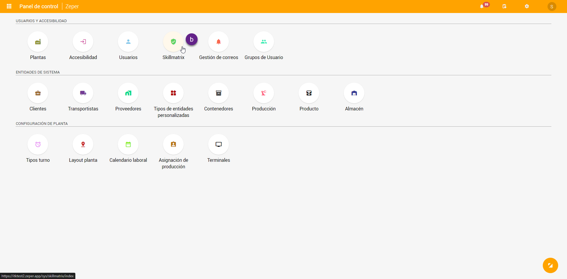Viewport: 567px width, 279px height.
Task: Click the Gestión de correos label
Action: click(x=219, y=57)
